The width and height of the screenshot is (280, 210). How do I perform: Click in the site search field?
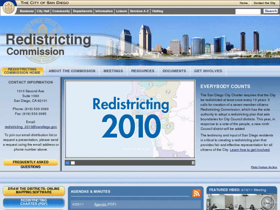click(x=248, y=12)
